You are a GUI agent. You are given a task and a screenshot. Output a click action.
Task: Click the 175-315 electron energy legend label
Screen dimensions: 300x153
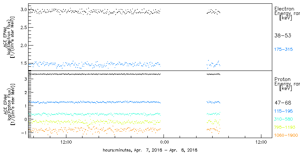(x=283, y=50)
